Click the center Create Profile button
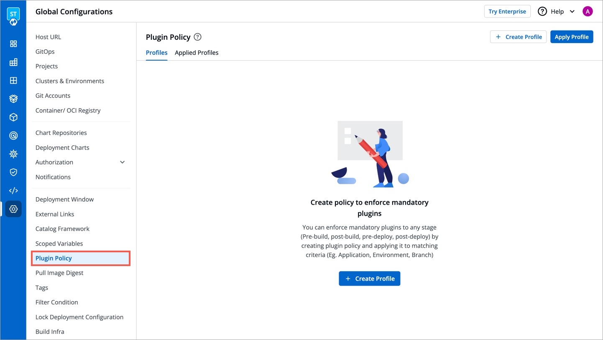Screen dimensions: 603x340 click(x=369, y=279)
